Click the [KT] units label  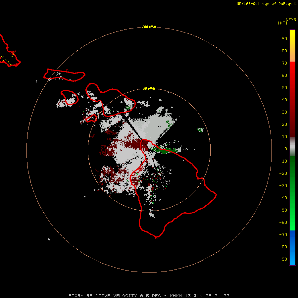[x=282, y=23]
